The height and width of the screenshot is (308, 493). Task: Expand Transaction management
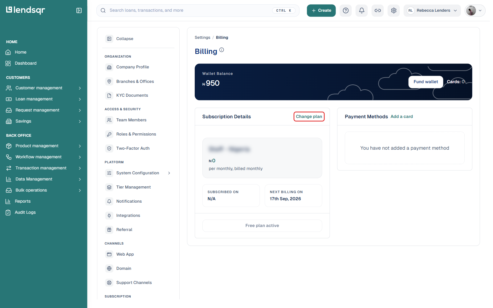pyautogui.click(x=43, y=168)
